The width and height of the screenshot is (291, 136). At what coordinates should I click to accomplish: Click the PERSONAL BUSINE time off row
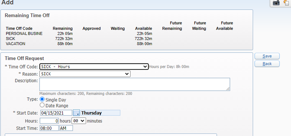pos(79,34)
